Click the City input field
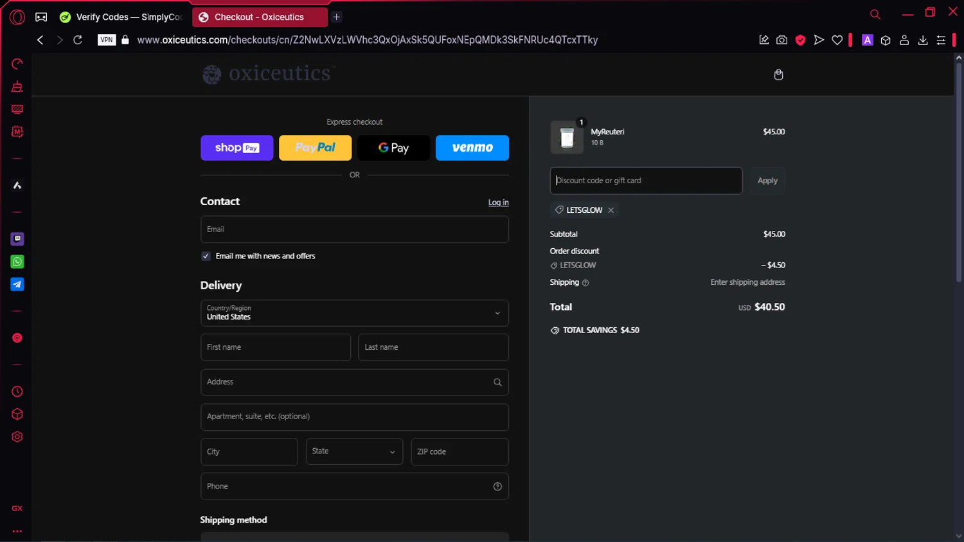This screenshot has width=964, height=542. pyautogui.click(x=249, y=451)
